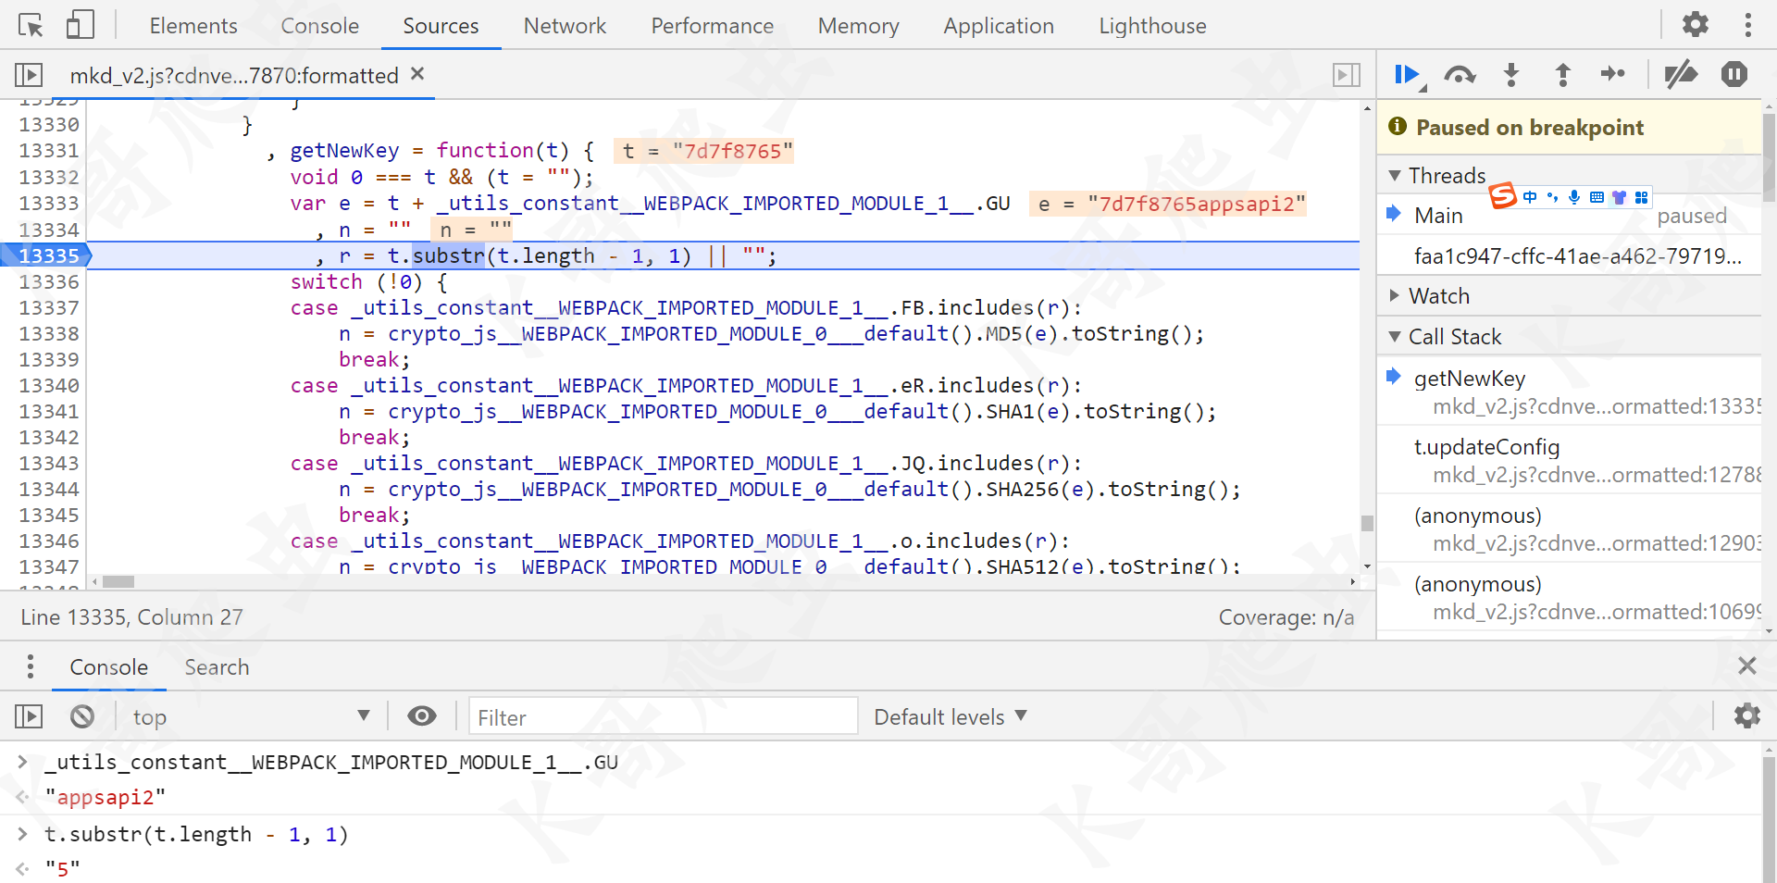Select the Main thread entry
The image size is (1777, 883).
pos(1569,216)
